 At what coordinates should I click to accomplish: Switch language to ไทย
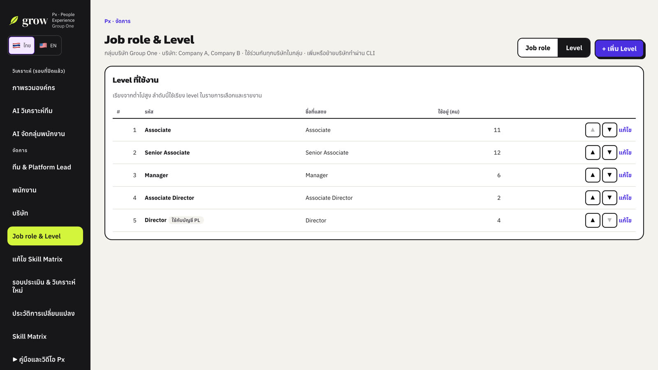[21, 45]
